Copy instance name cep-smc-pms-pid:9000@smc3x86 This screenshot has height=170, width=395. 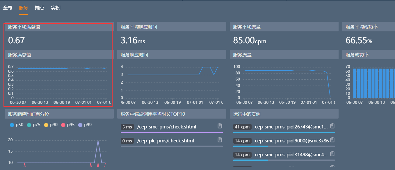(x=332, y=140)
